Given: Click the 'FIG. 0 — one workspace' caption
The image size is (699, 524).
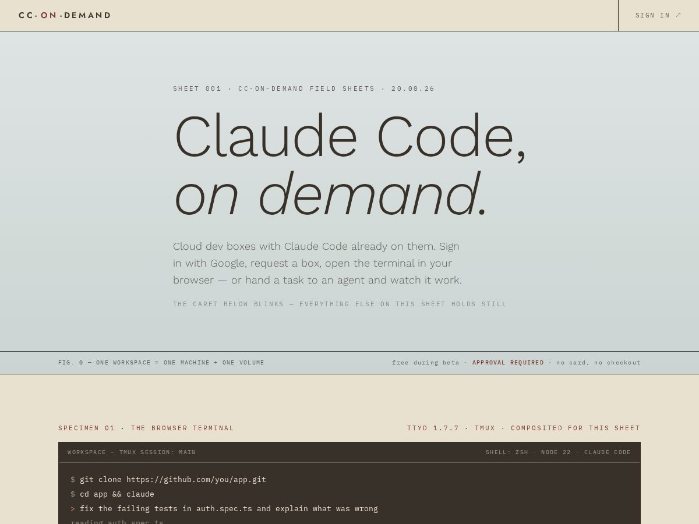Looking at the screenshot, I should tap(161, 363).
